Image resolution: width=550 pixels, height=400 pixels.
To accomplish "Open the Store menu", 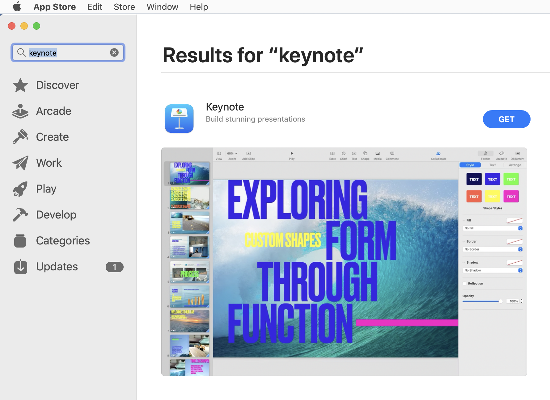I will pos(124,6).
